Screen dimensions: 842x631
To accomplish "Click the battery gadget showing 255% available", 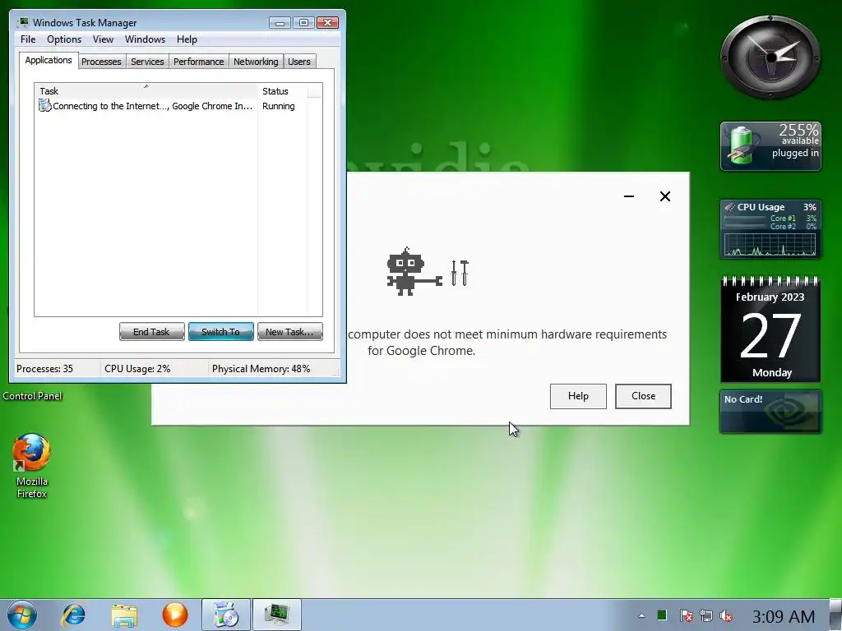I will pyautogui.click(x=770, y=146).
